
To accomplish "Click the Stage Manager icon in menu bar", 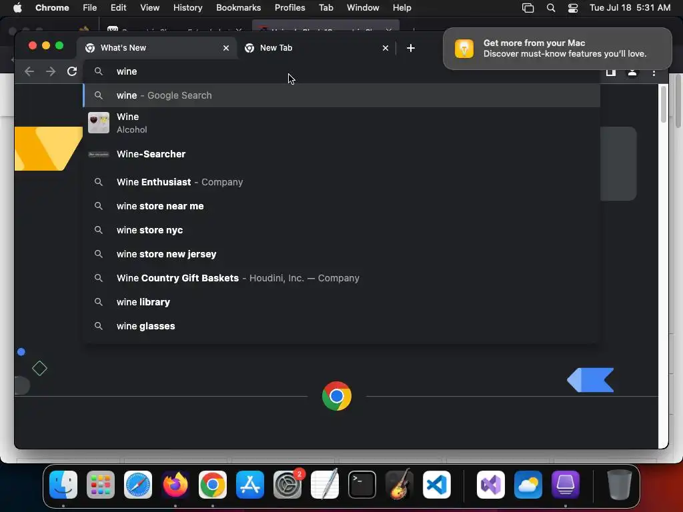I will (528, 8).
